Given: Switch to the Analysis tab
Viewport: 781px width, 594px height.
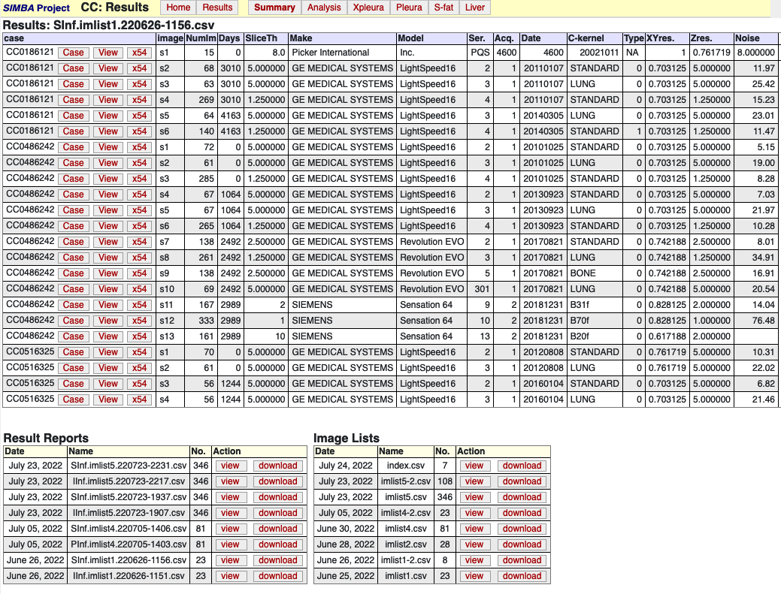Looking at the screenshot, I should point(323,8).
